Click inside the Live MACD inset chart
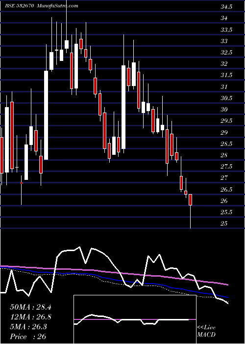Viewport: 245px width, 344px height. click(135, 319)
